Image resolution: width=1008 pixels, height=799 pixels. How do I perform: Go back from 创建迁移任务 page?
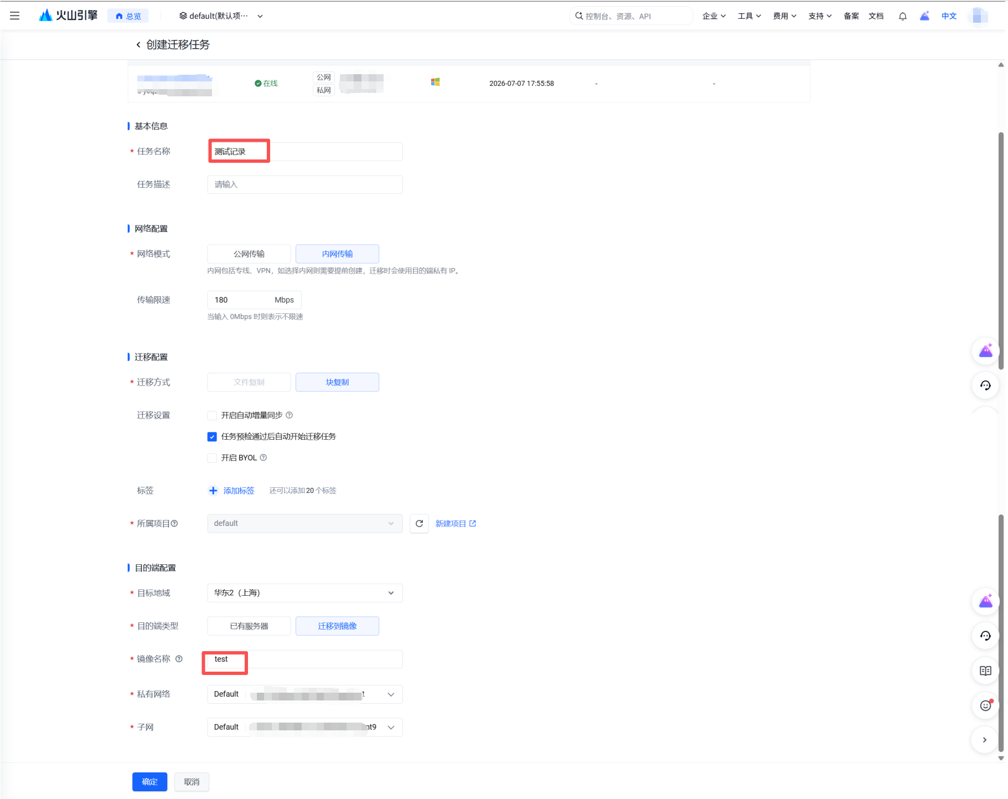point(138,45)
